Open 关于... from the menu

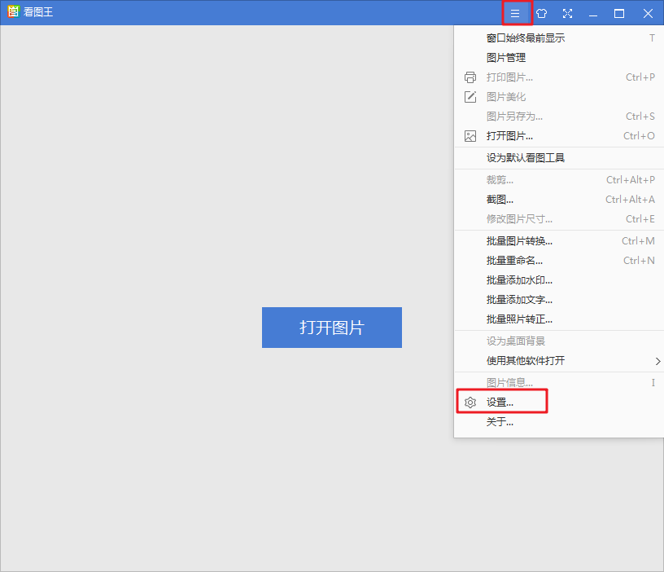[x=559, y=421]
